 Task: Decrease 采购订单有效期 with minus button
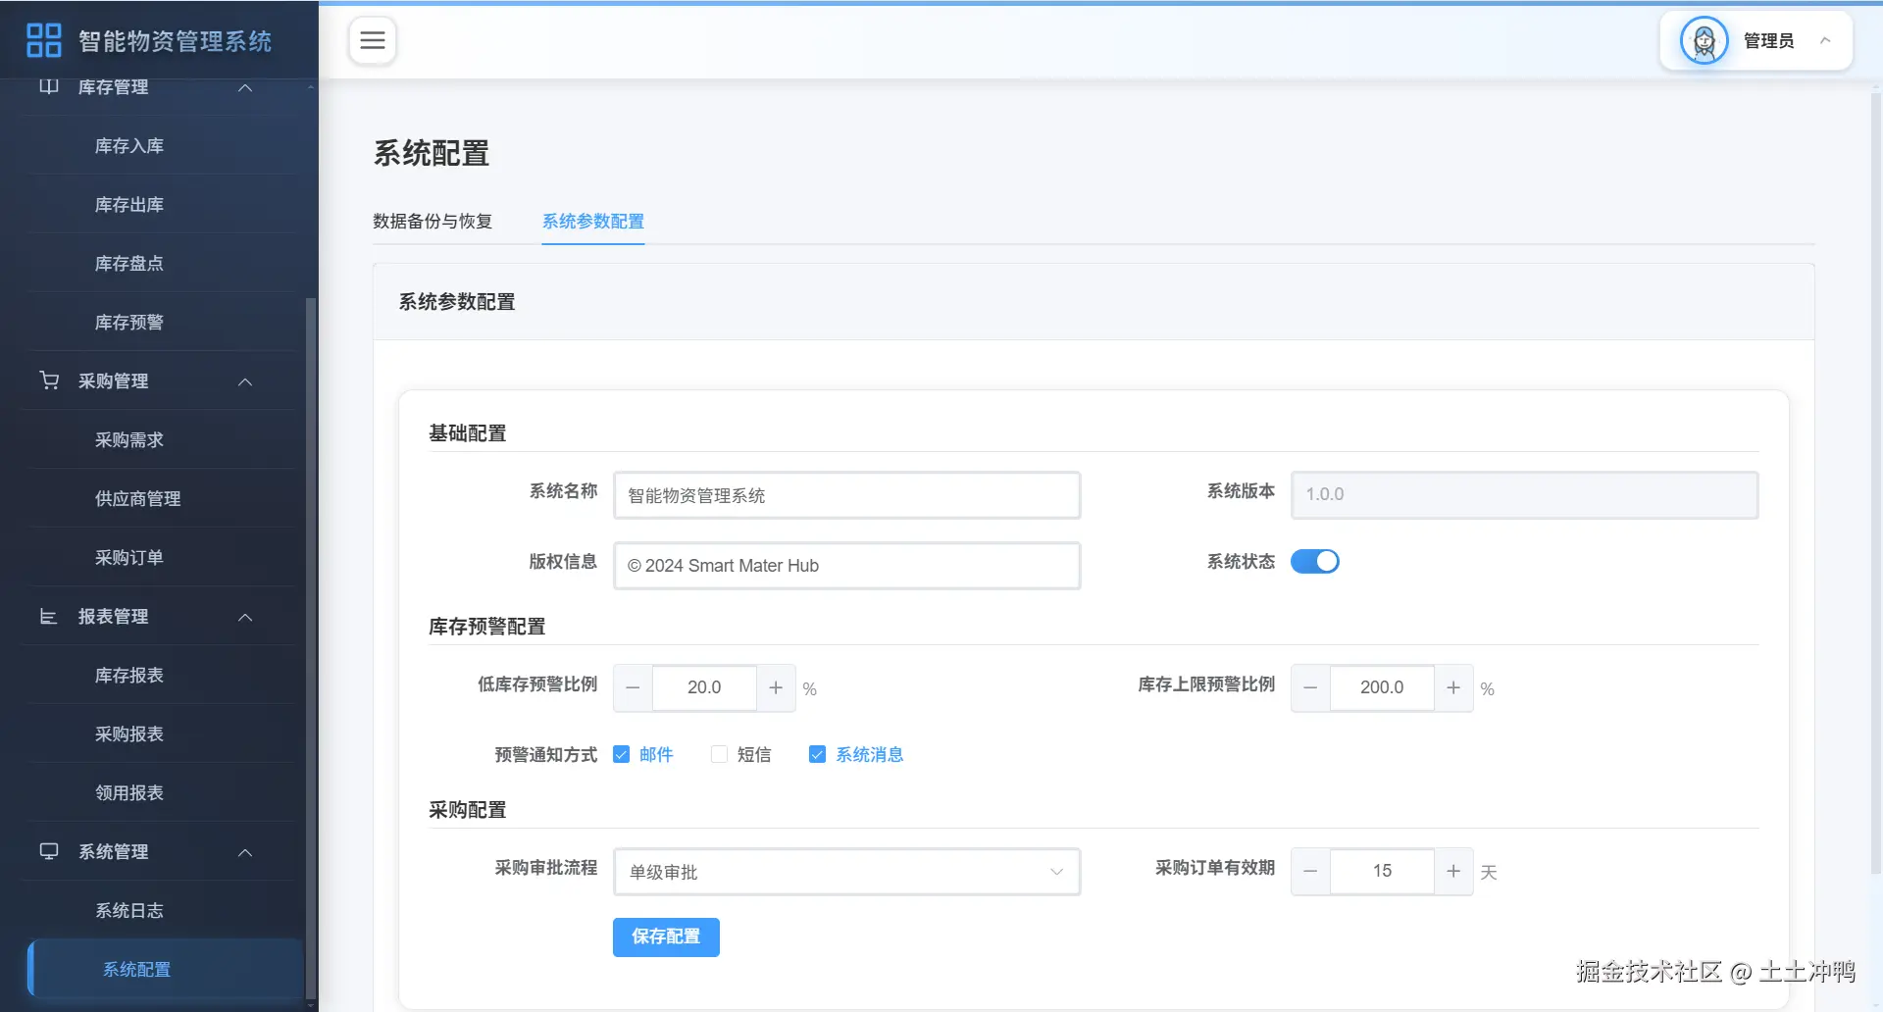pos(1310,871)
